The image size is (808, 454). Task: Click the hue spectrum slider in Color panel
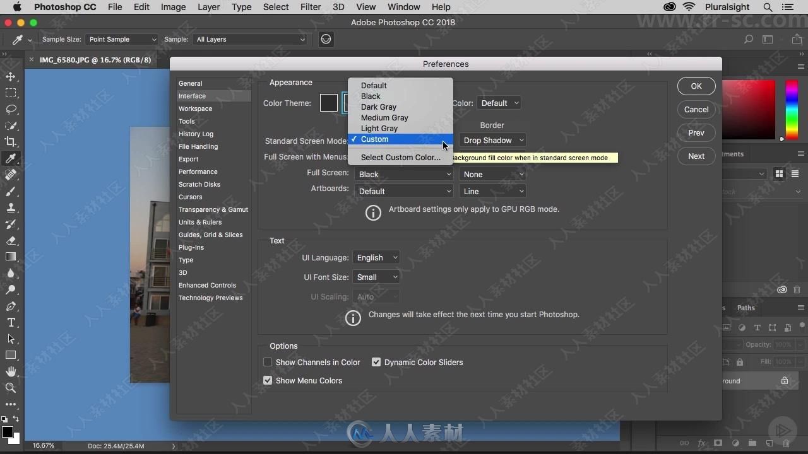[x=791, y=110]
